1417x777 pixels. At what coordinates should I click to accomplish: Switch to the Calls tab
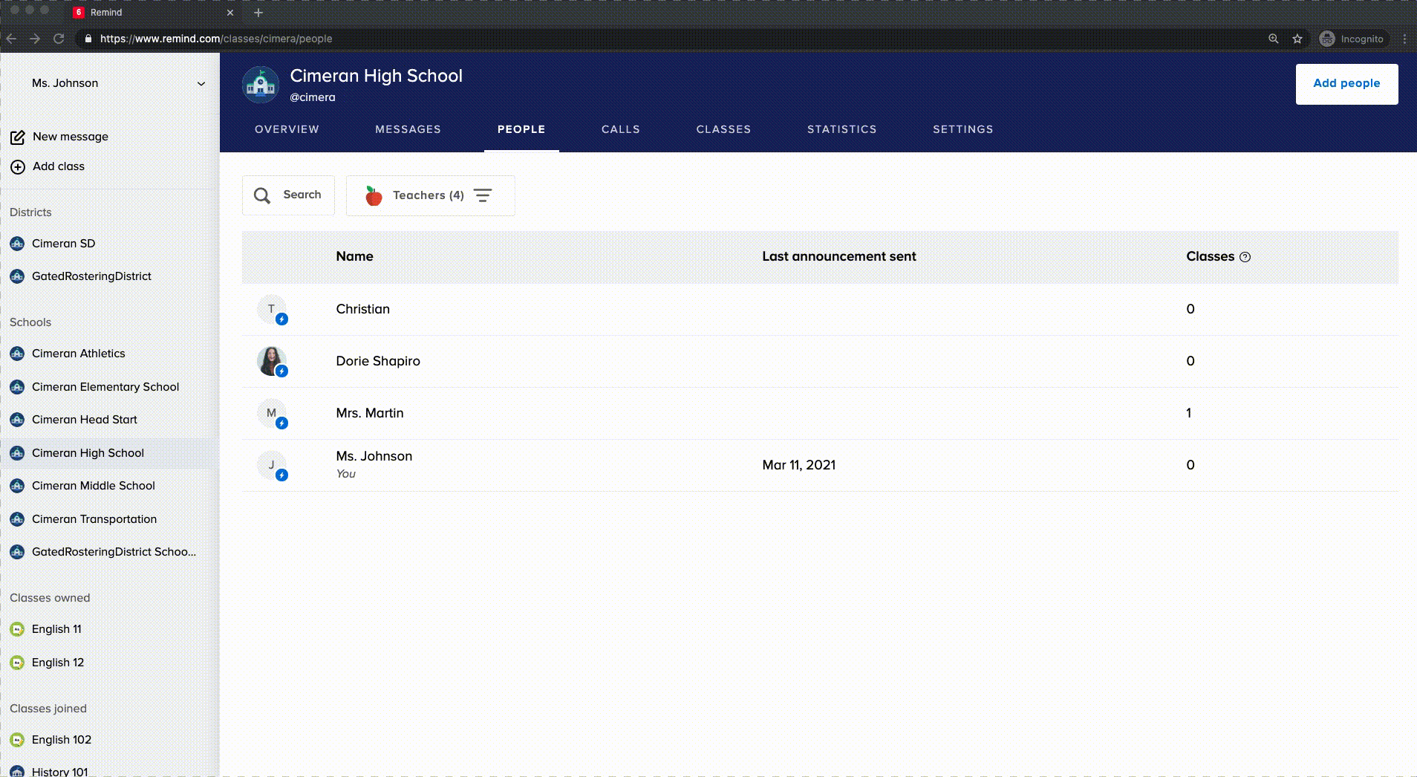click(x=620, y=129)
